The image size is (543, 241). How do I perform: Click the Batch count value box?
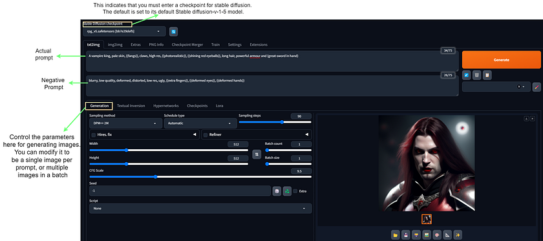click(x=301, y=144)
